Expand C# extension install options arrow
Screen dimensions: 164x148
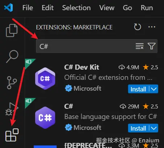154,128
